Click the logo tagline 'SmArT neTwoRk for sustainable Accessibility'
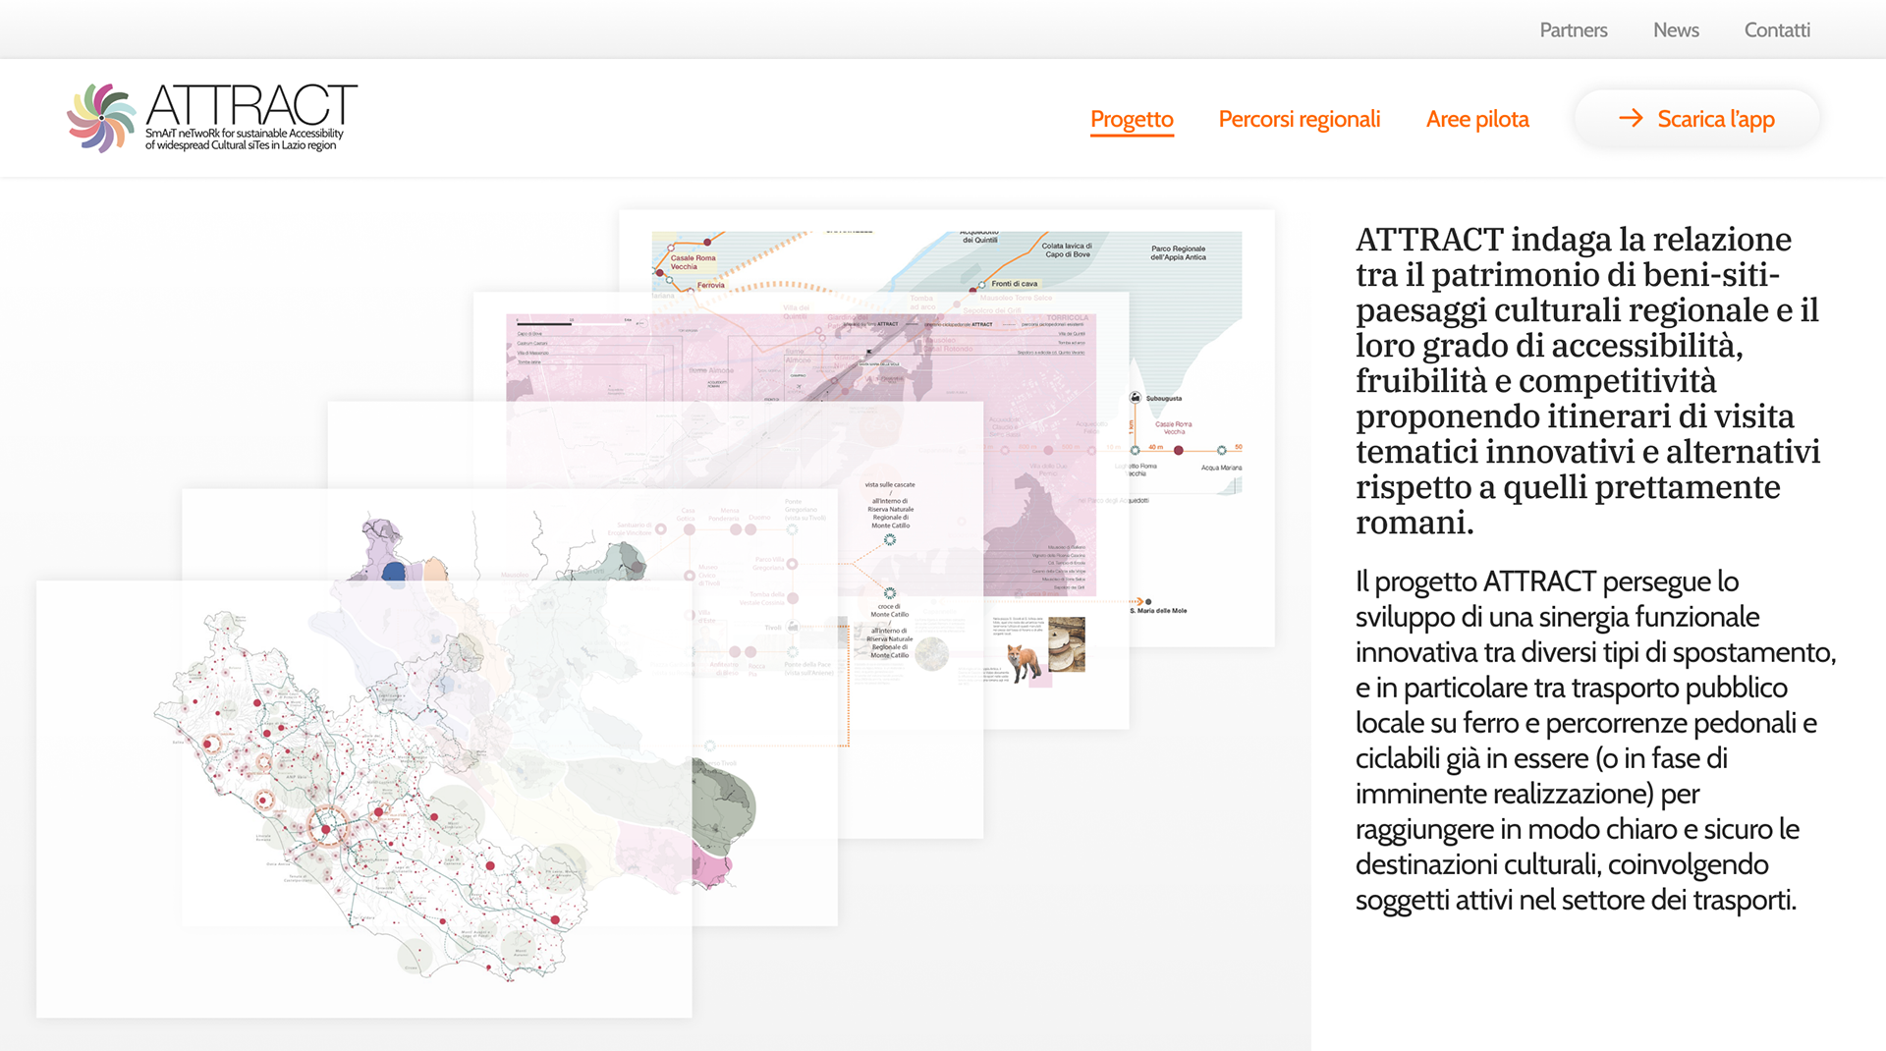Image resolution: width=1886 pixels, height=1051 pixels. click(245, 134)
